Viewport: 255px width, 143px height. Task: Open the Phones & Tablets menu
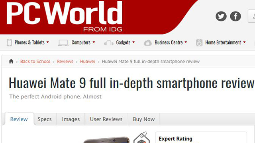coord(29,43)
